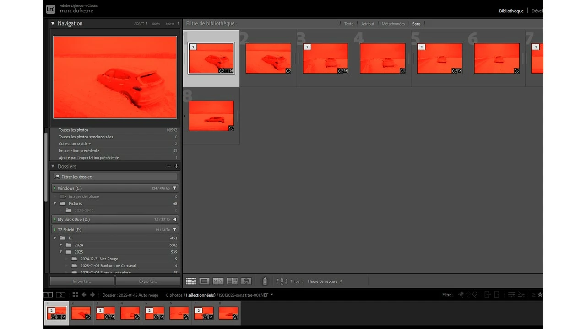Select filmstrip thumbnail number 4
This screenshot has height=329, width=586.
click(x=130, y=313)
